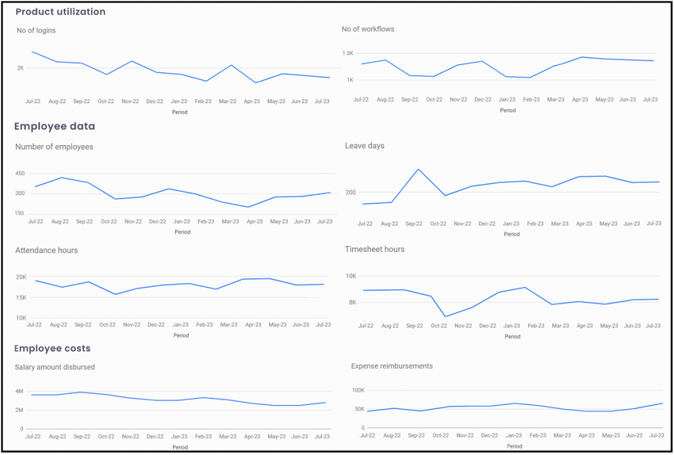Click the Period label under Timesheet hours
674x455 pixels.
pyautogui.click(x=512, y=337)
